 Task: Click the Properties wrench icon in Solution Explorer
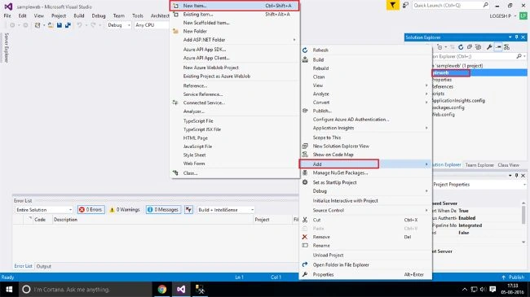489,47
